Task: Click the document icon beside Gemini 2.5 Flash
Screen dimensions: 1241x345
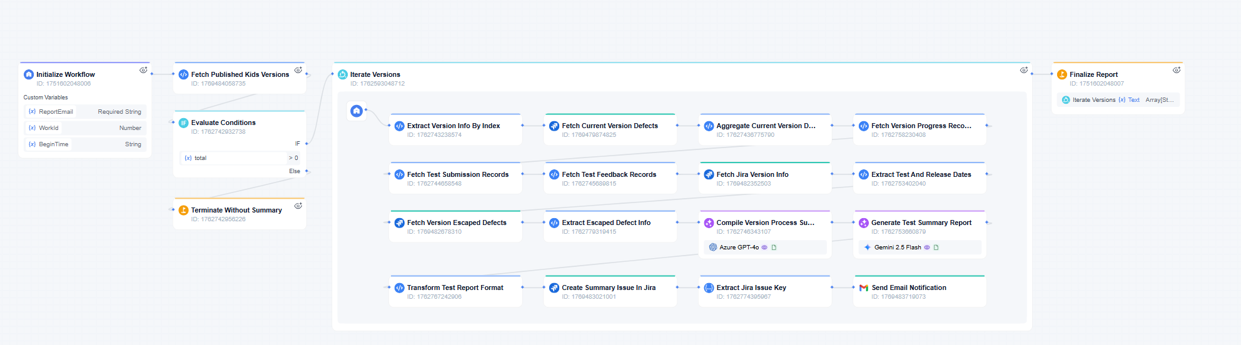Action: 936,247
